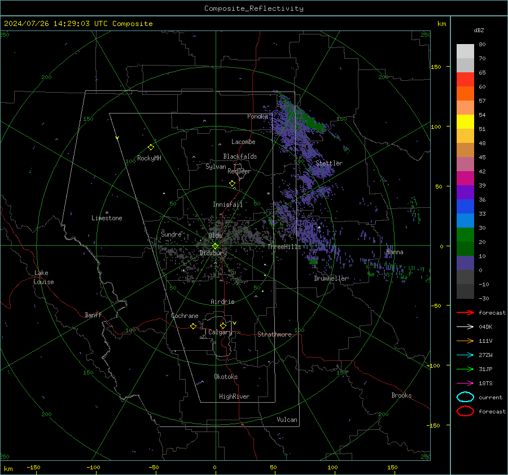This screenshot has width=508, height=475.
Task: Click the Ponoka town label
Action: pyautogui.click(x=257, y=116)
